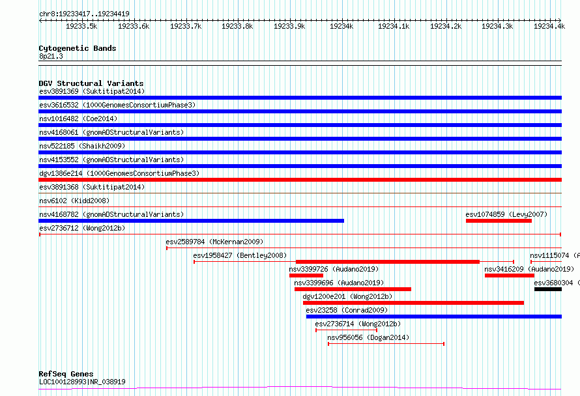Click red bar under nsv3416209

510,276
